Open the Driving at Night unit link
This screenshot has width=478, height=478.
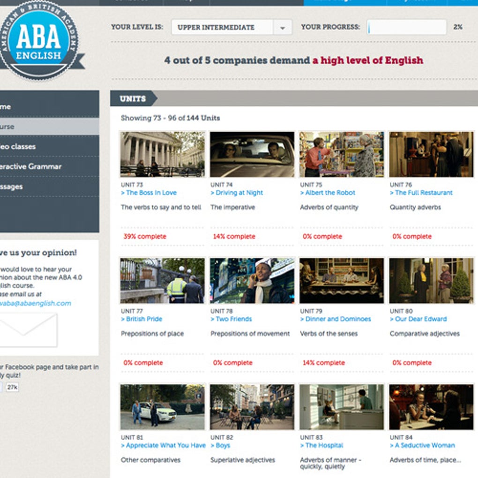[x=237, y=193]
